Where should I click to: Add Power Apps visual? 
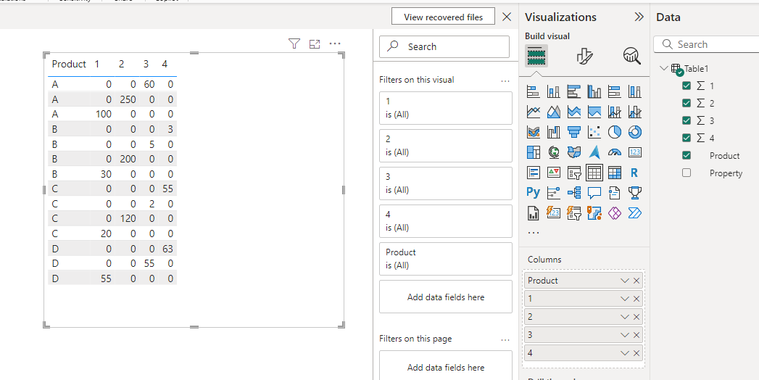tap(614, 213)
